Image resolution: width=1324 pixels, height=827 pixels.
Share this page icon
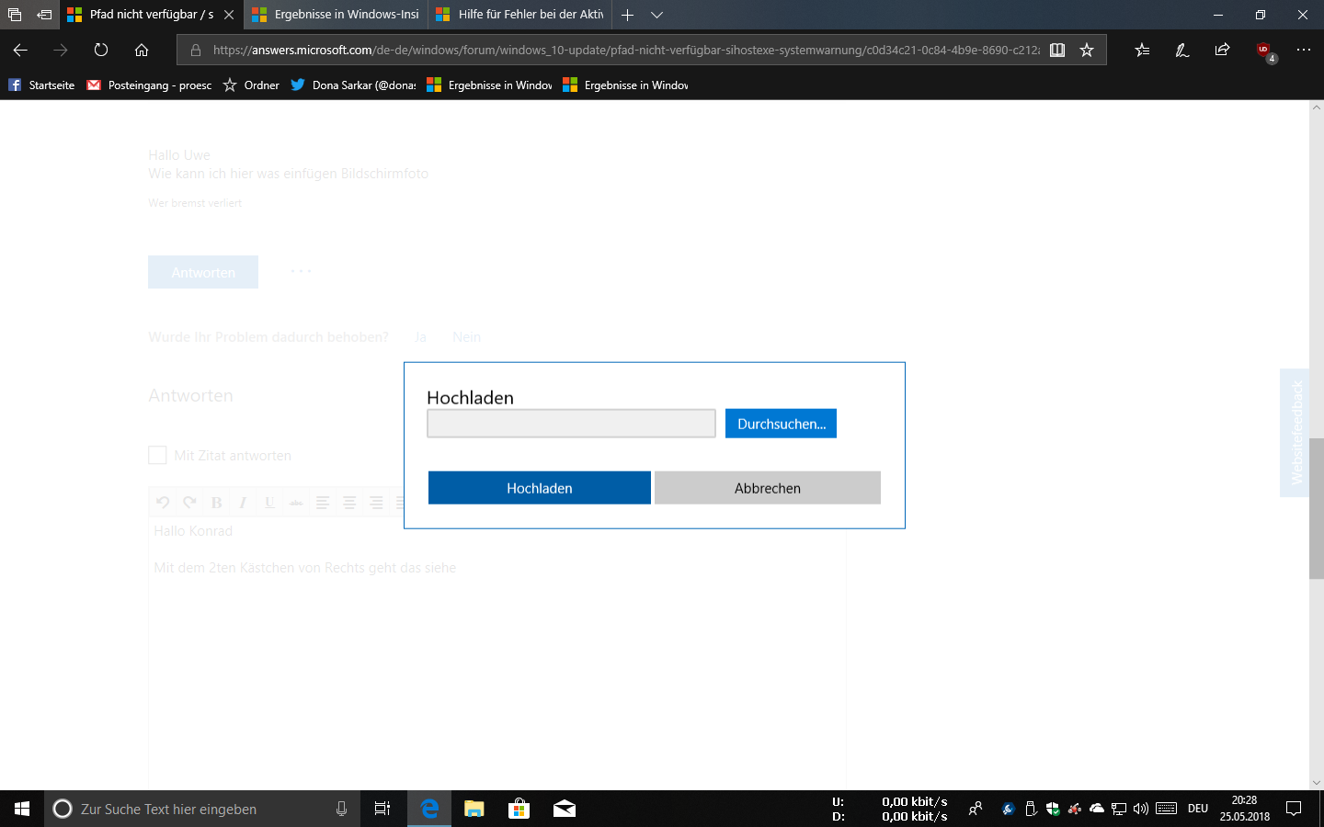tap(1222, 51)
